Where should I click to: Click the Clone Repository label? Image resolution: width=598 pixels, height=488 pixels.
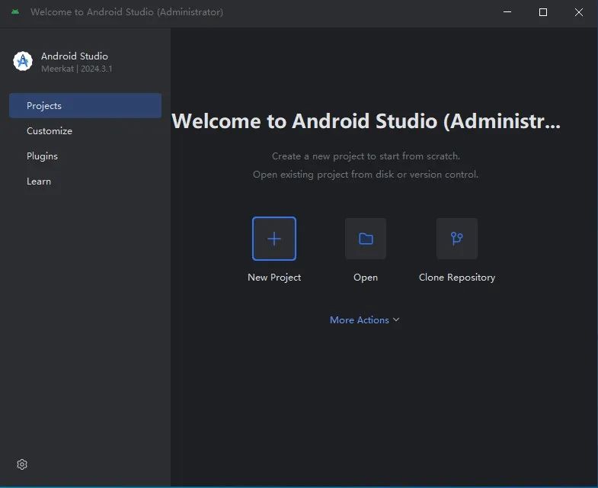(457, 278)
